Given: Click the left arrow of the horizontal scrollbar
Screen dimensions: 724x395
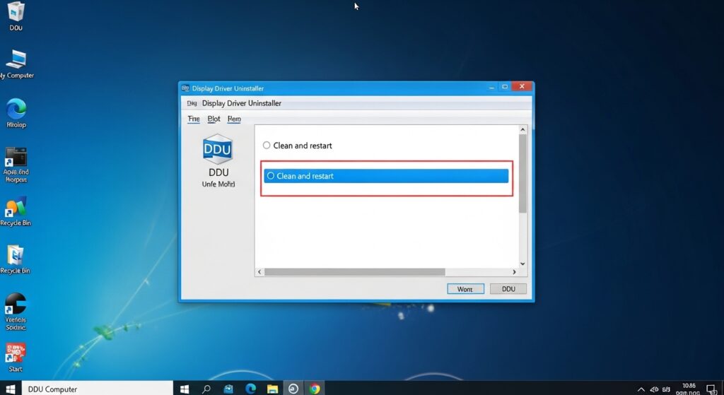Looking at the screenshot, I should [x=259, y=272].
